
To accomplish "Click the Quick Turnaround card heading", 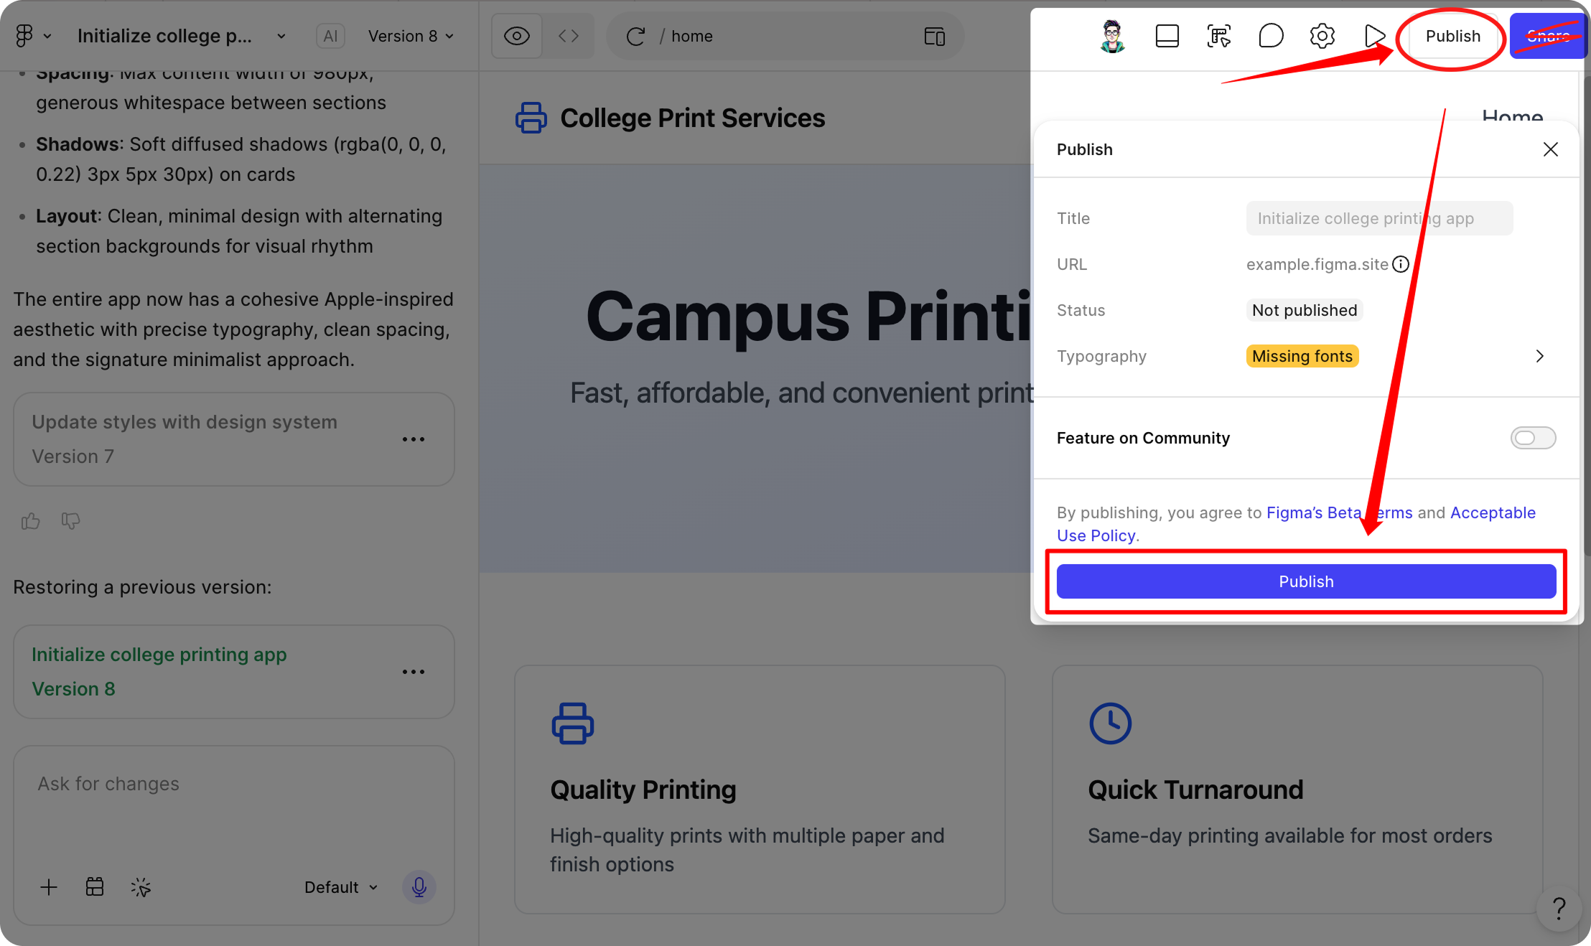I will point(1195,790).
